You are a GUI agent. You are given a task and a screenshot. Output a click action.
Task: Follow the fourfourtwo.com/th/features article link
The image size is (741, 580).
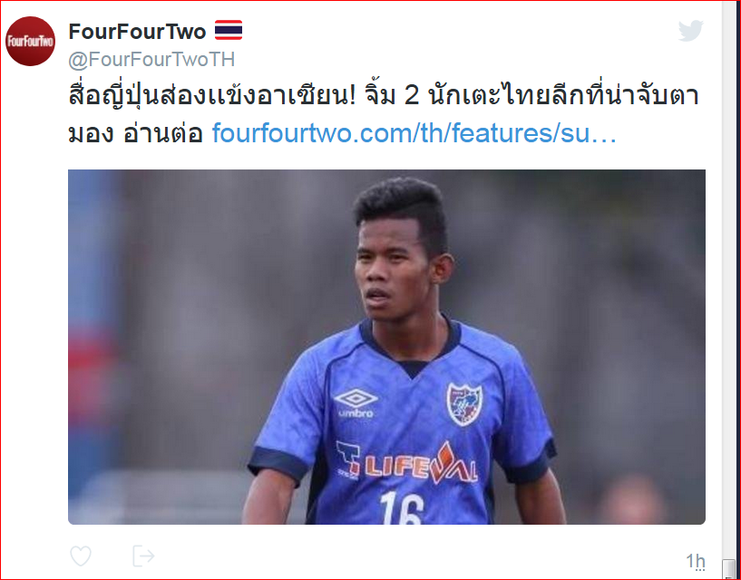coord(414,132)
